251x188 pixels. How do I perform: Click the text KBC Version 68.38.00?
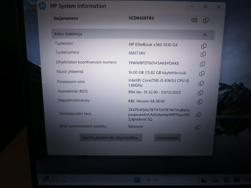click(146, 101)
